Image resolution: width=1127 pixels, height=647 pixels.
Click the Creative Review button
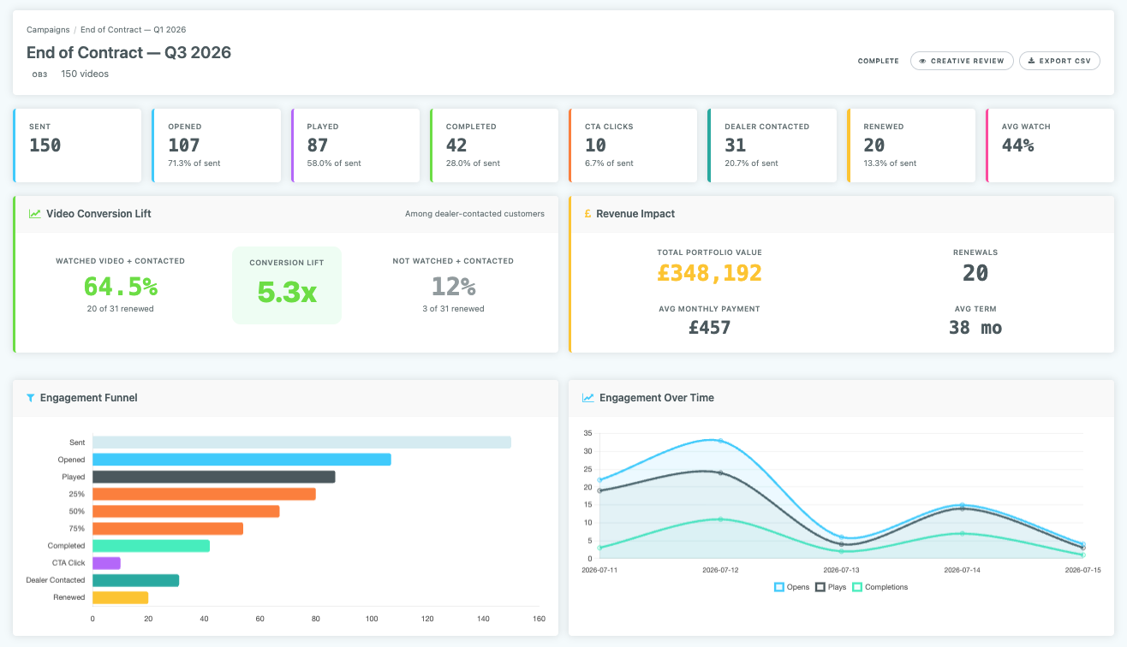(962, 61)
